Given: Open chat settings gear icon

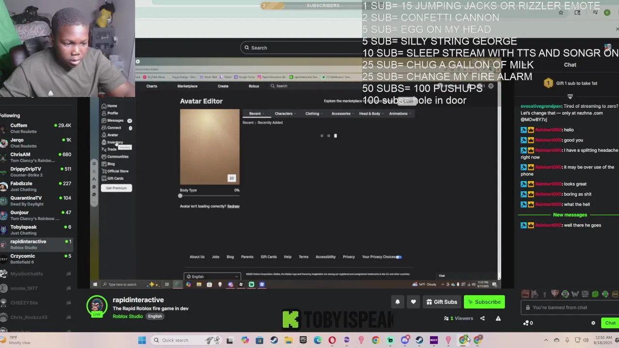Looking at the screenshot, I should 593,323.
